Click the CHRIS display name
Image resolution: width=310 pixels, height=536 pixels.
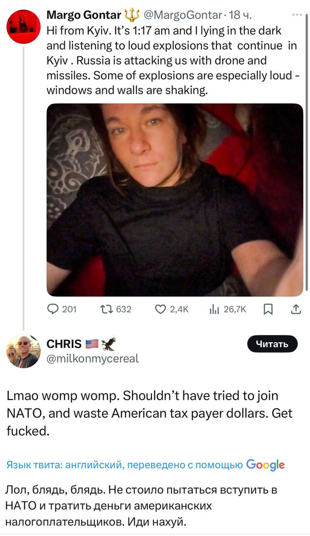tap(64, 344)
